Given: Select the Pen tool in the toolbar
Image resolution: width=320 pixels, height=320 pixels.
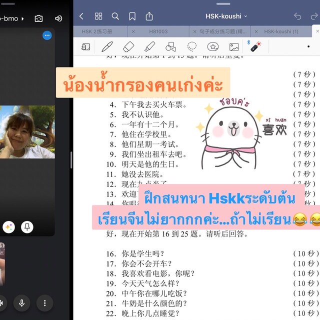Looking at the screenshot, I should coord(106,47).
